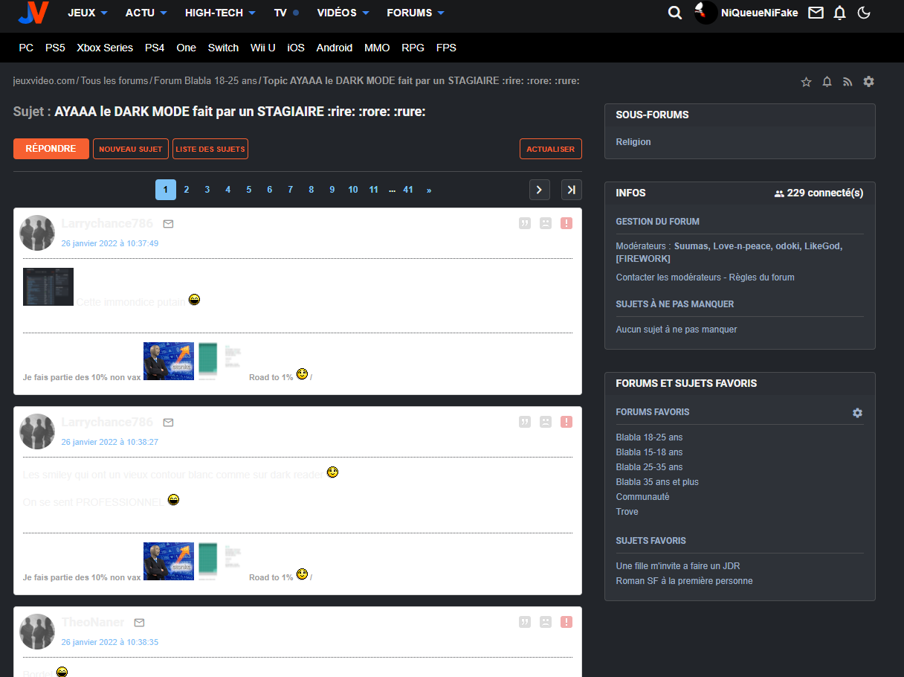Open the Religion sub-forum link

[x=633, y=142]
